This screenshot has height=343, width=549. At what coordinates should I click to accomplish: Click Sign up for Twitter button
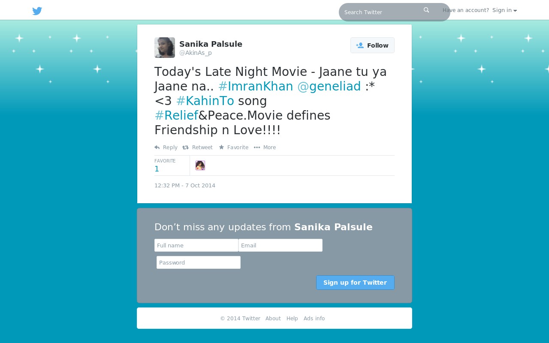click(x=355, y=283)
